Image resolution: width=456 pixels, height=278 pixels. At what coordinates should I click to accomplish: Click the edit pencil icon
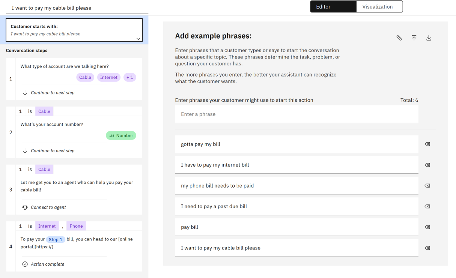[399, 38]
